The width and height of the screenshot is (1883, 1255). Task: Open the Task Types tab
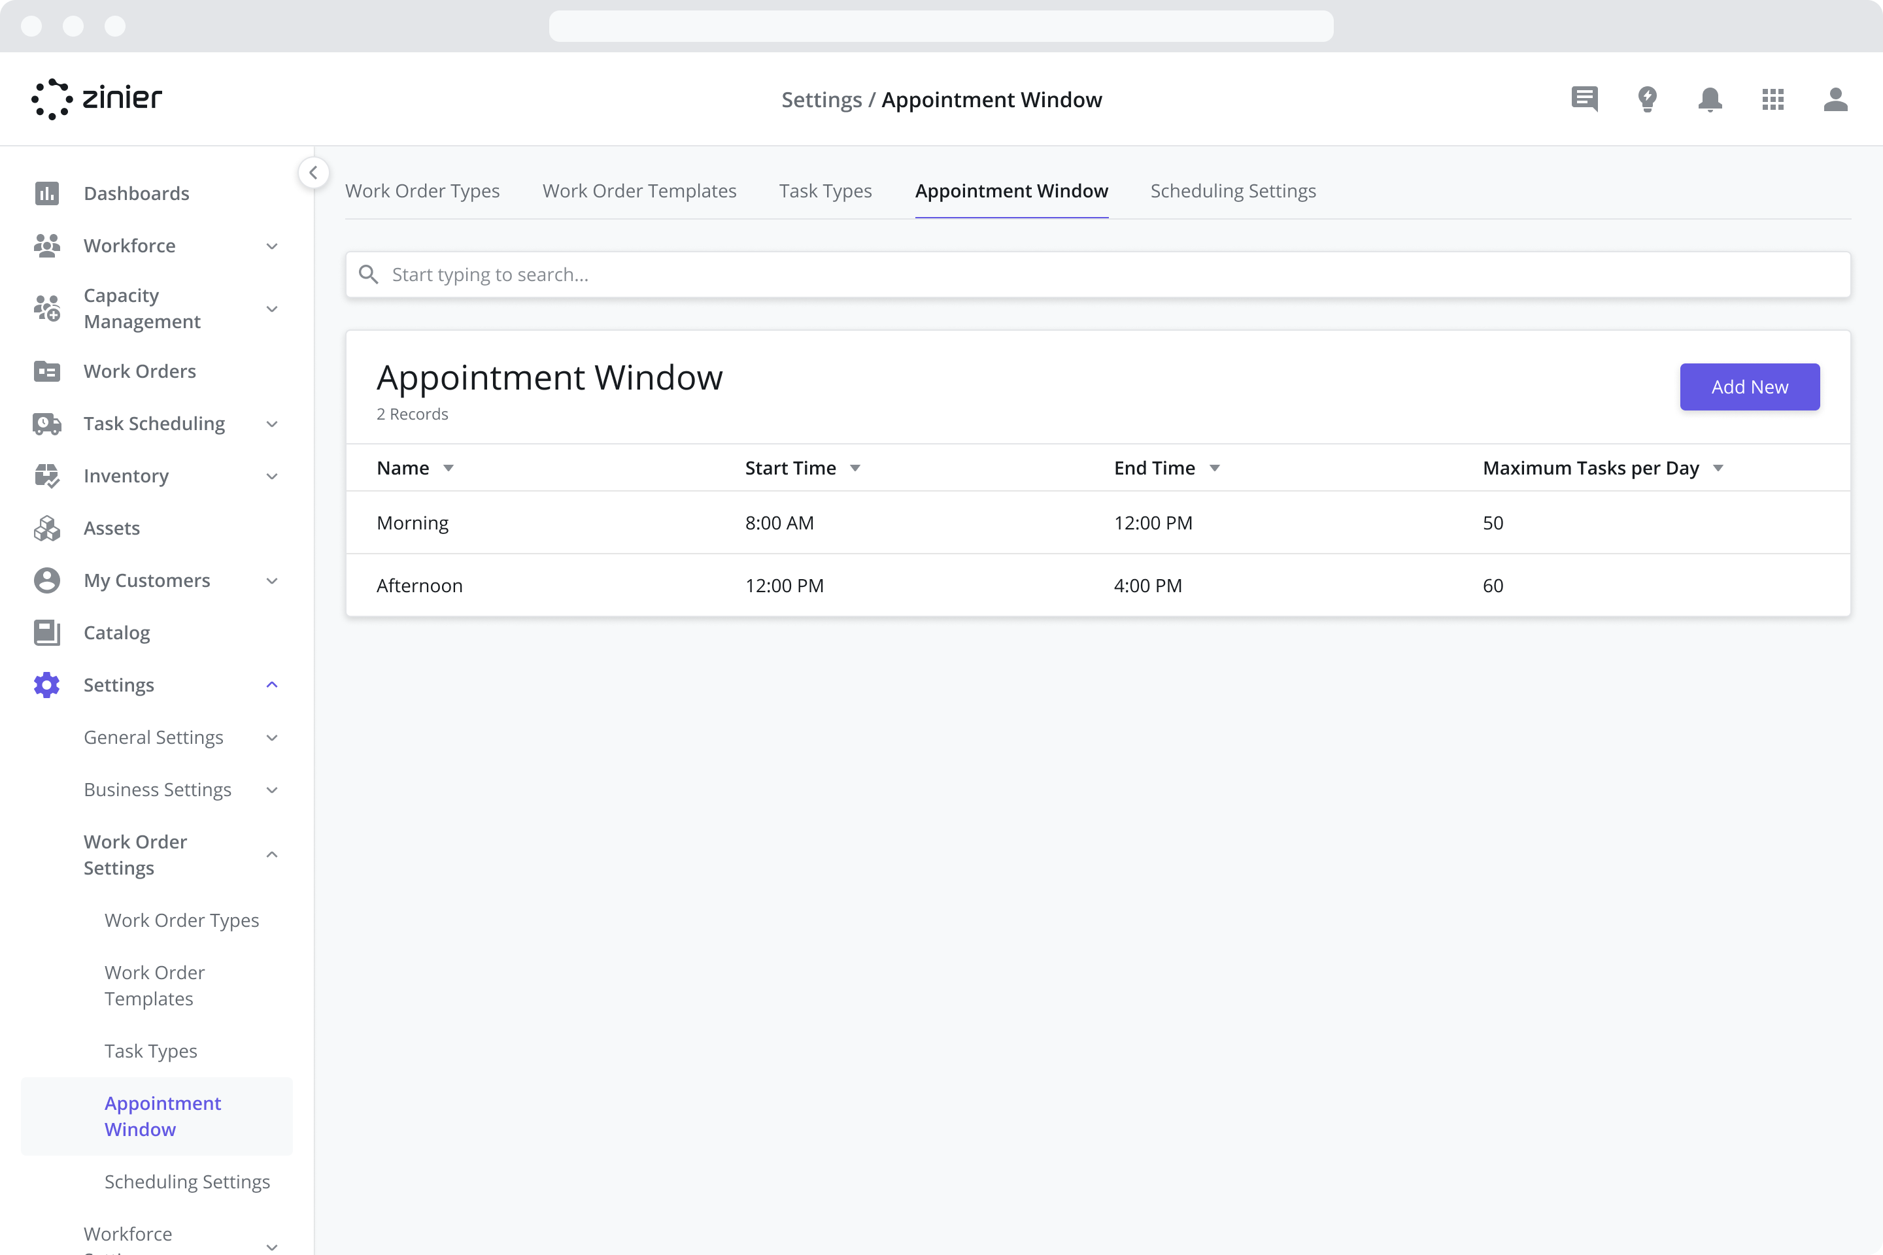tap(825, 190)
